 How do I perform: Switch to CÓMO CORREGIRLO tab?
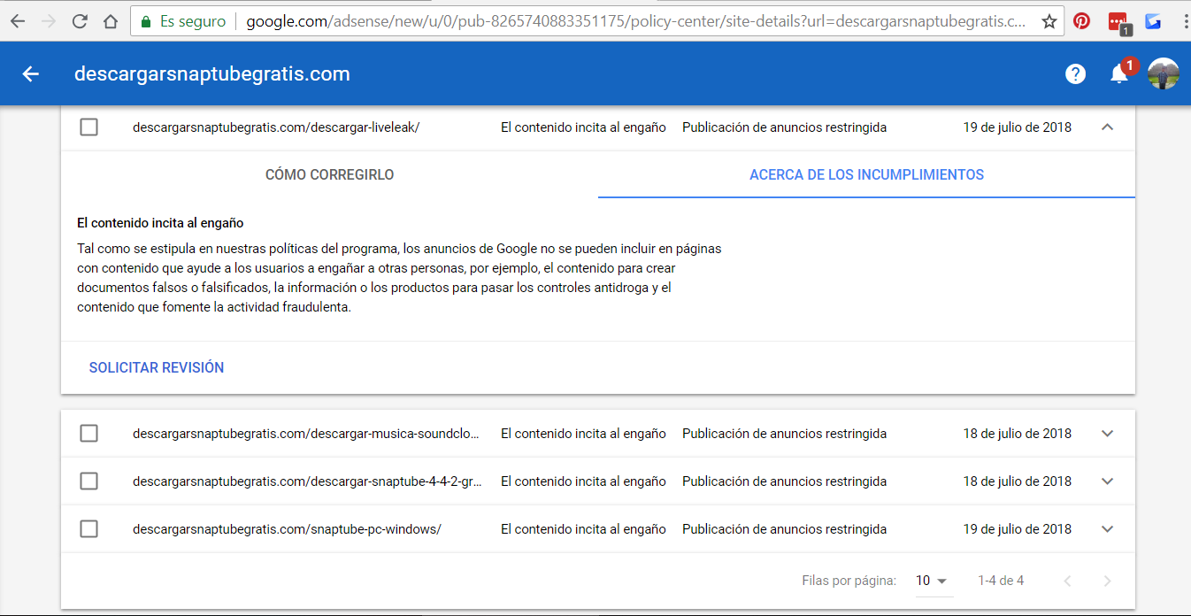pos(329,175)
